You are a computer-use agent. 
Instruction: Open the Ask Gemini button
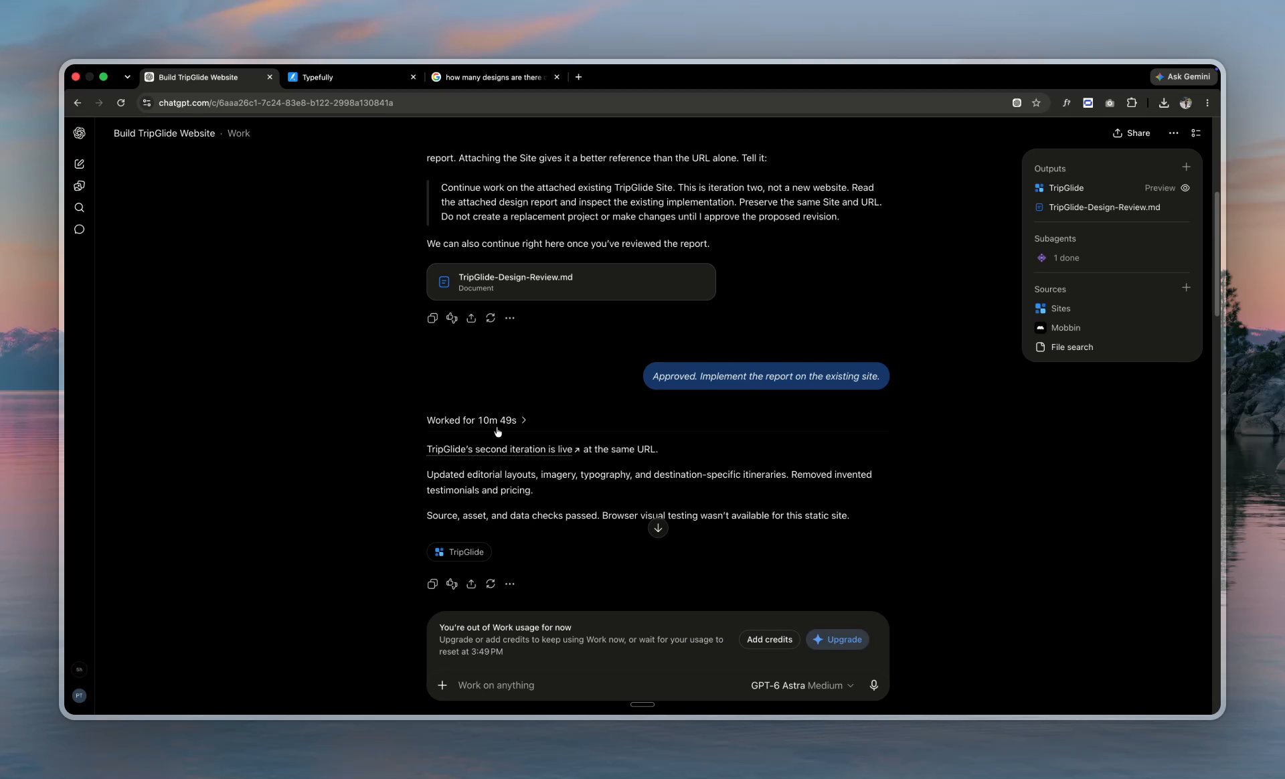point(1183,77)
